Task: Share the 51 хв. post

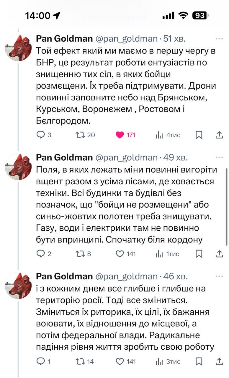Action: [219, 135]
